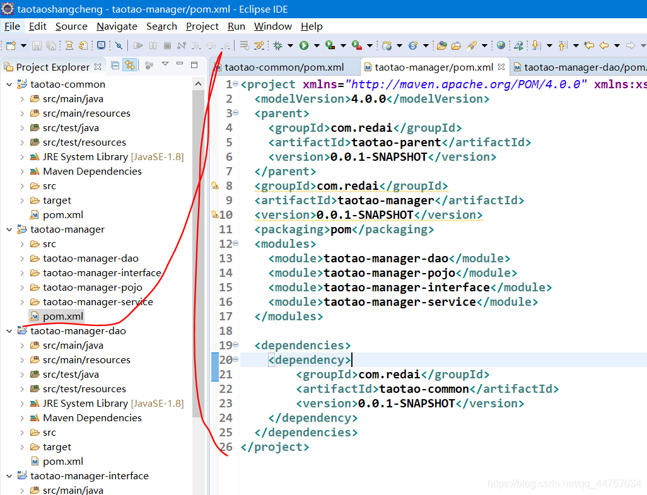Open the New wizard dropdown arrow
This screenshot has height=495, width=647.
click(x=23, y=45)
